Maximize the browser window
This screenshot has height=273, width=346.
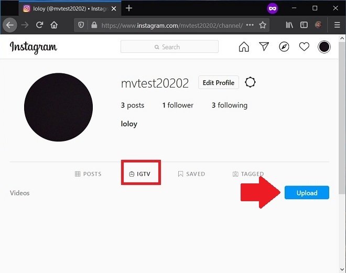tap(315, 8)
